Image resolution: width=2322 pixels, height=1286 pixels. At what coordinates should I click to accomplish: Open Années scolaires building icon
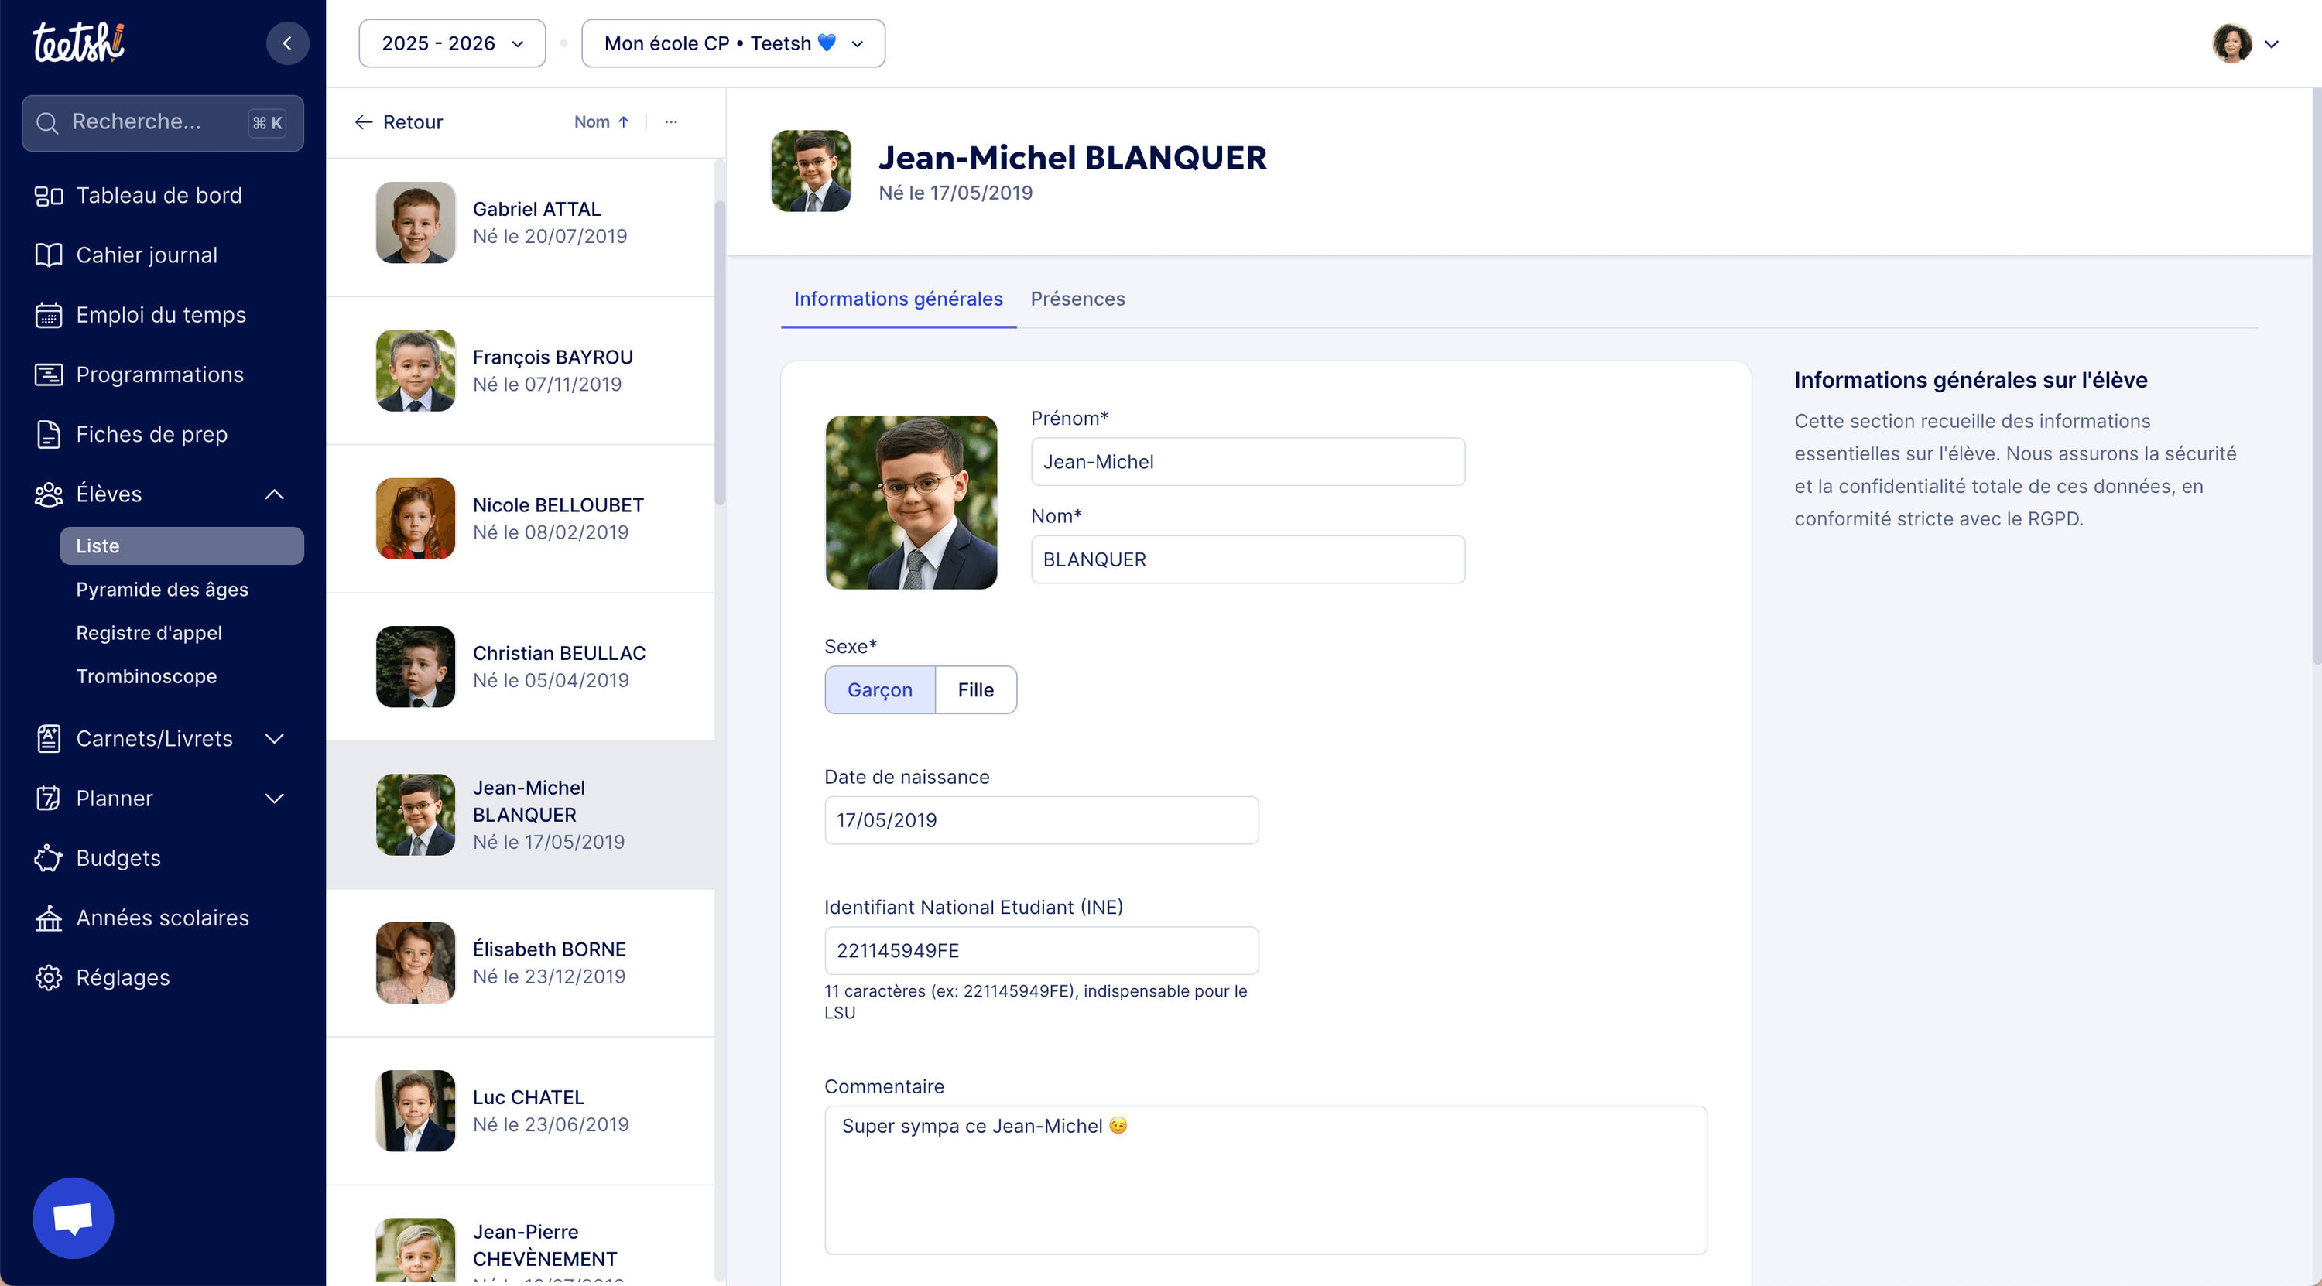pos(49,918)
